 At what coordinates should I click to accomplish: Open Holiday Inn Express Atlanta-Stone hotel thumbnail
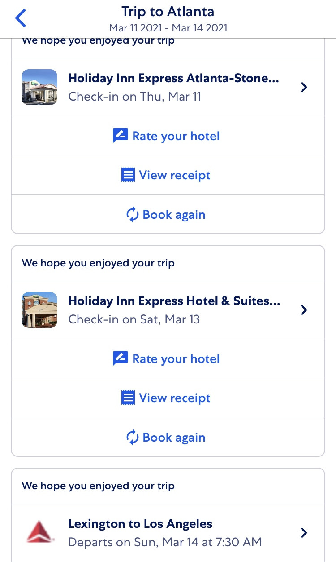click(39, 87)
